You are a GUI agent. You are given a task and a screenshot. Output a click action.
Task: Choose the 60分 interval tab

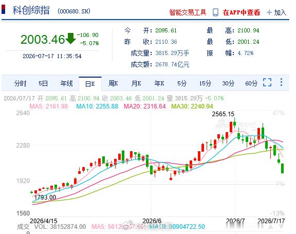(251, 83)
